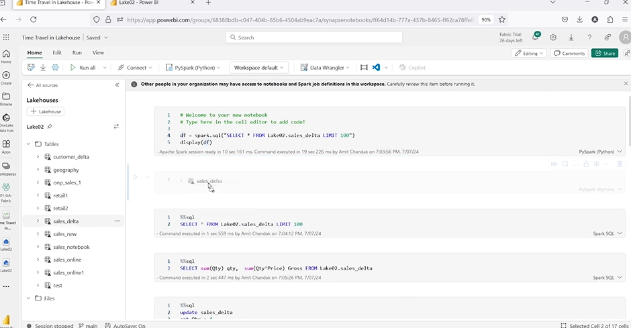Select the Home ribbon tab
The image size is (631, 328).
tap(35, 53)
